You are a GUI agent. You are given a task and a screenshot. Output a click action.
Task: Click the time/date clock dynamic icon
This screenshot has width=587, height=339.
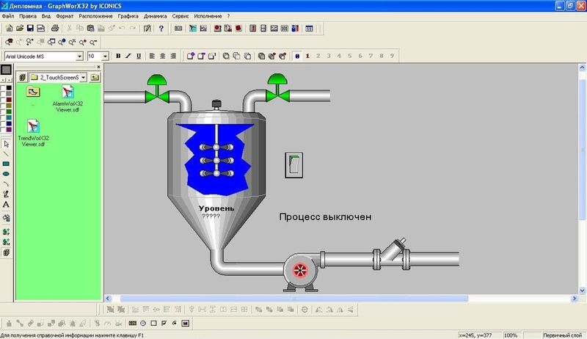pyautogui.click(x=143, y=323)
